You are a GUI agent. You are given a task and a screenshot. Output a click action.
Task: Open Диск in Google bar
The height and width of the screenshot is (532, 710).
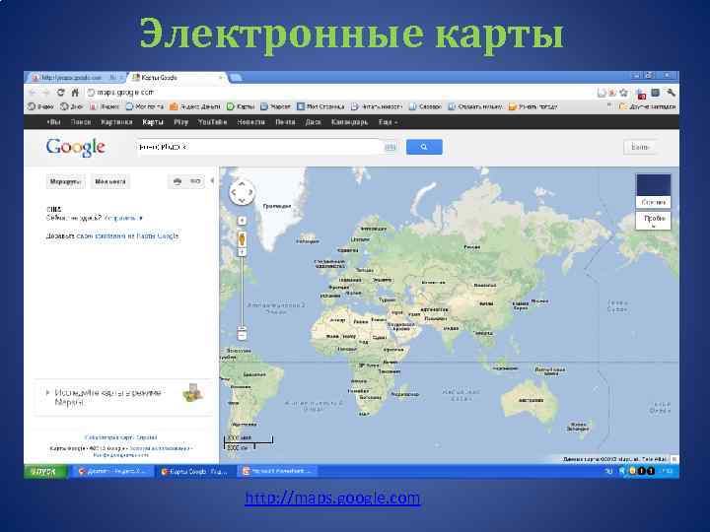pyautogui.click(x=313, y=122)
